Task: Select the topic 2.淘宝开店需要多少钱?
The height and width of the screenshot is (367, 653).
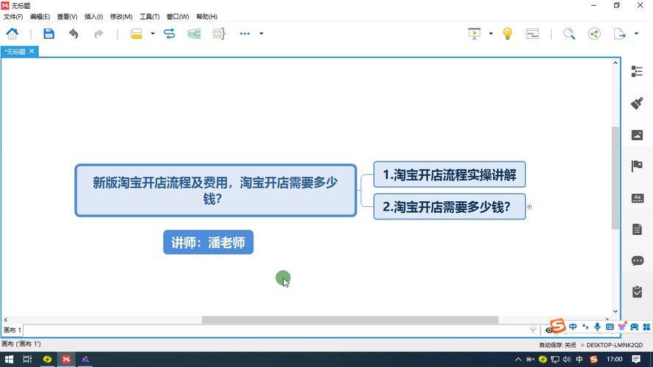Action: pos(450,207)
